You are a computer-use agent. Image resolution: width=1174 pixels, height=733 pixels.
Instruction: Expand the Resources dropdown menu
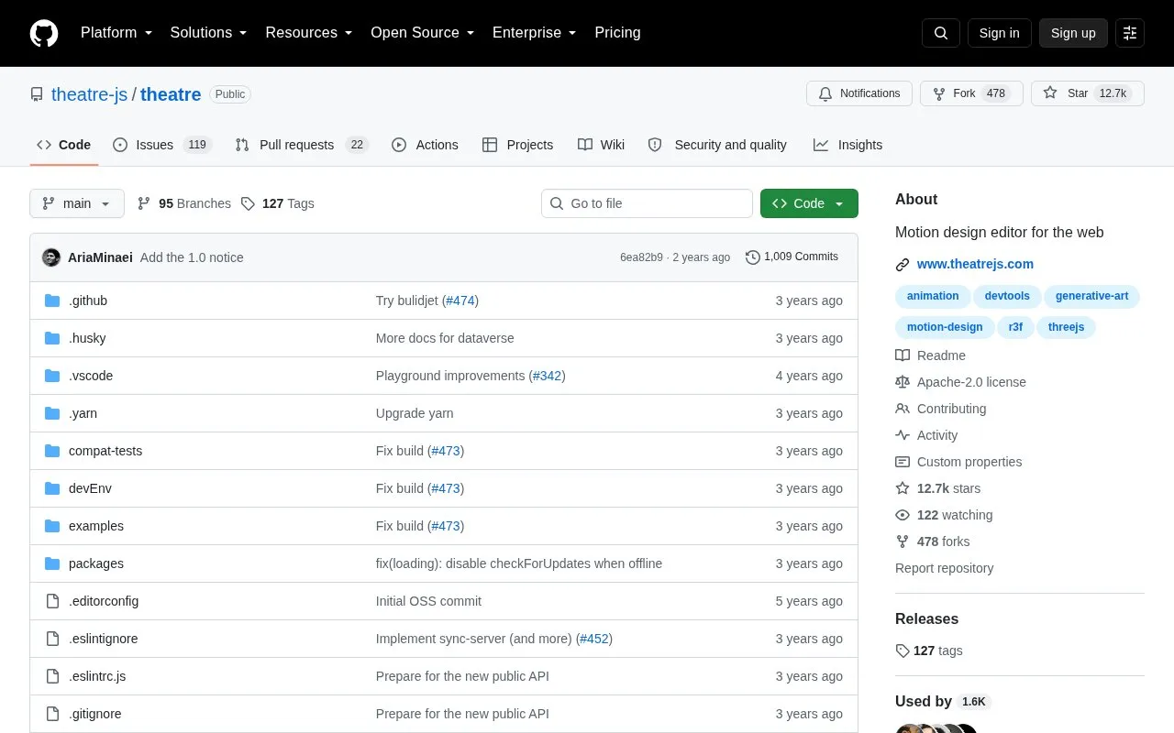pyautogui.click(x=309, y=33)
